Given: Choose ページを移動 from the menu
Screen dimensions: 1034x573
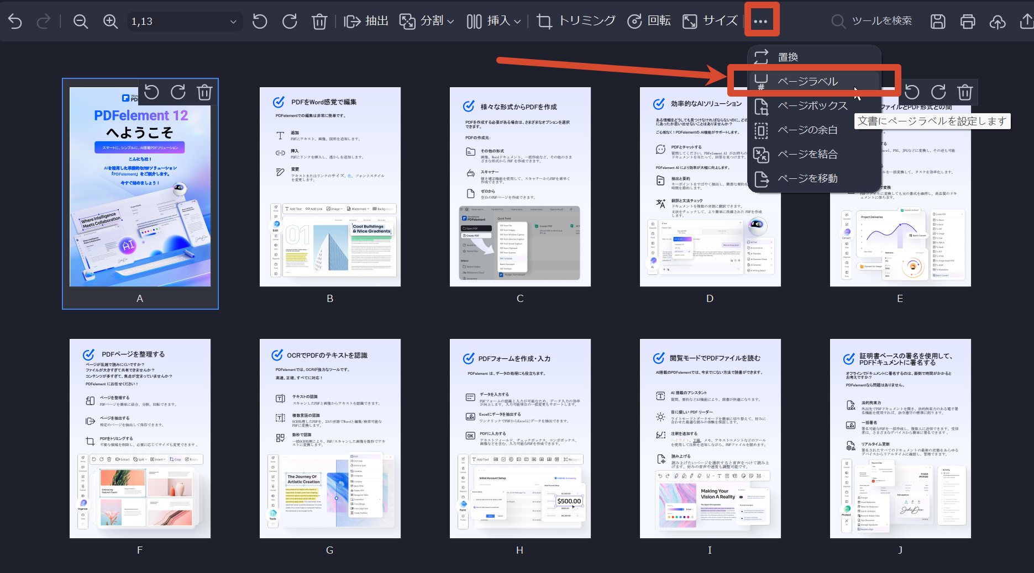Looking at the screenshot, I should (x=814, y=178).
